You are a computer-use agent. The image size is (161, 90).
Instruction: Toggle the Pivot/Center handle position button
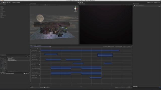coord(14,2)
